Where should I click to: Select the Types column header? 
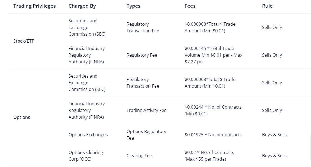[134, 6]
